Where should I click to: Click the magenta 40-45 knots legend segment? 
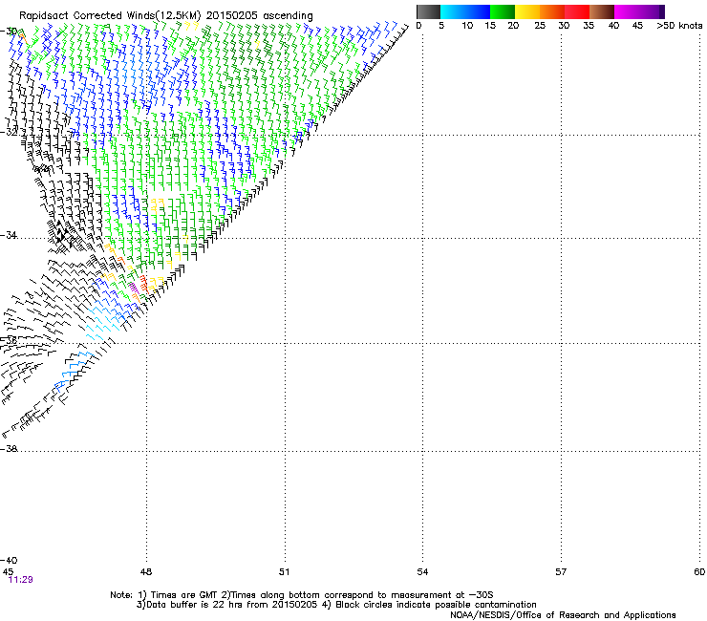pos(627,11)
